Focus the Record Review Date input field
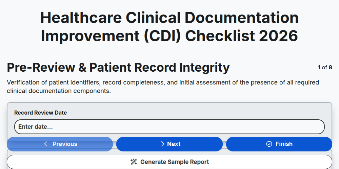The width and height of the screenshot is (339, 169). point(169,127)
